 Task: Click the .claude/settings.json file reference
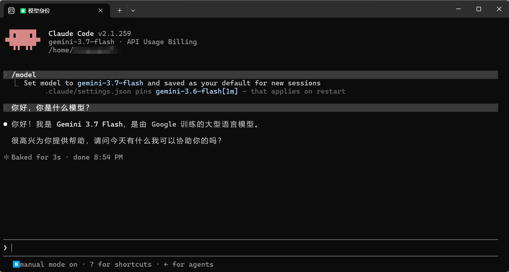tap(88, 91)
